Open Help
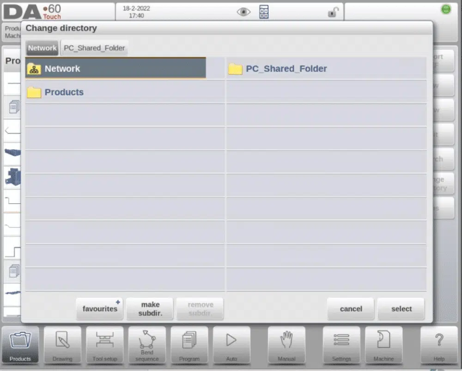This screenshot has width=462, height=371. point(439,346)
